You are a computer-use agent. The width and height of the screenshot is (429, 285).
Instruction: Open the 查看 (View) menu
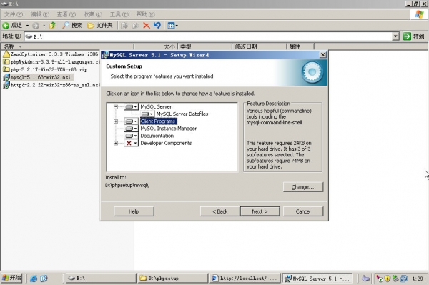(x=66, y=14)
